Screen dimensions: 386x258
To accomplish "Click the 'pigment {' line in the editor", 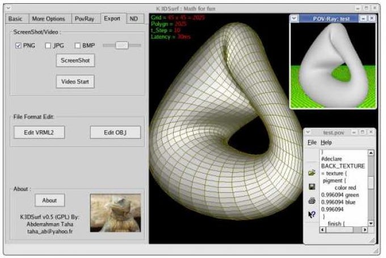I will [x=334, y=181].
